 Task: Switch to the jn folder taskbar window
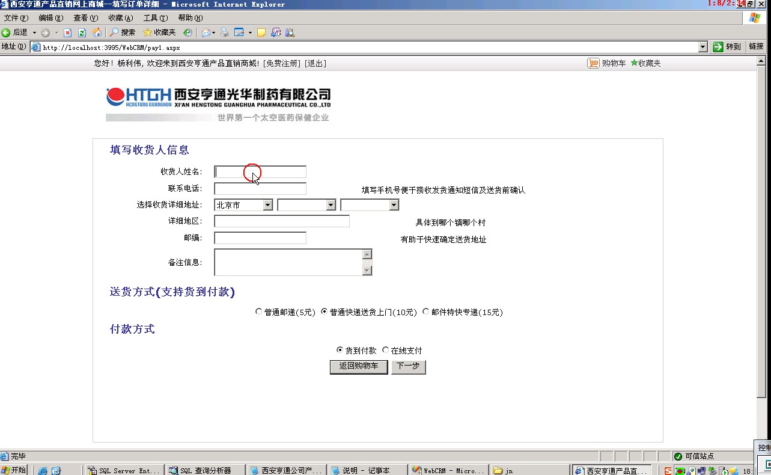(529, 470)
